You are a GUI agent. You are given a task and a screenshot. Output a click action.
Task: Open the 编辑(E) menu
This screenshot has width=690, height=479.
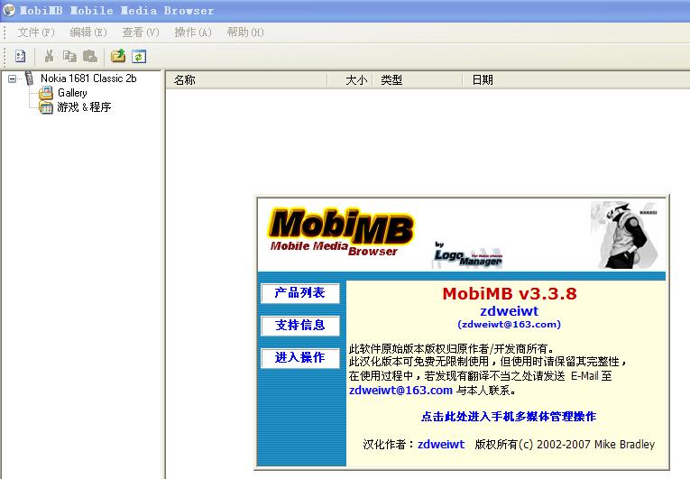pyautogui.click(x=88, y=32)
